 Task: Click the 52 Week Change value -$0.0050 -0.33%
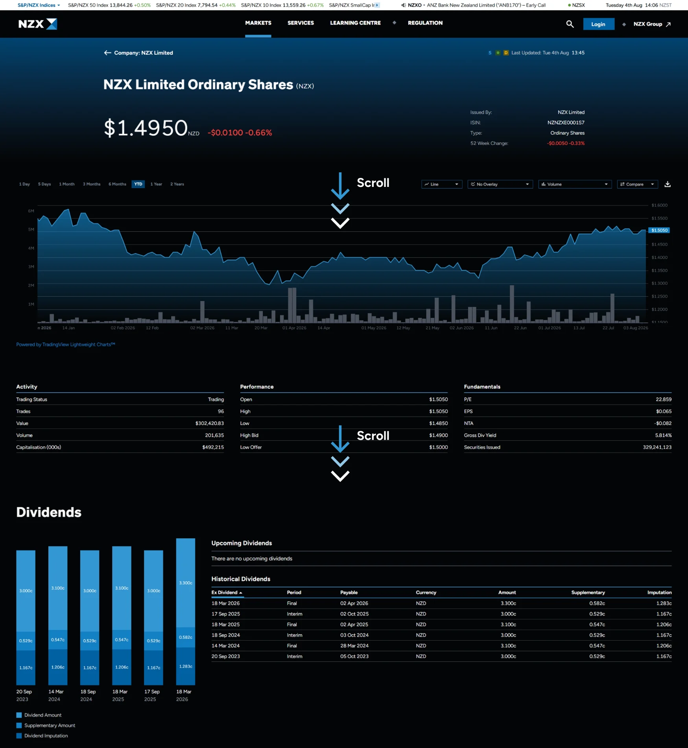click(566, 143)
